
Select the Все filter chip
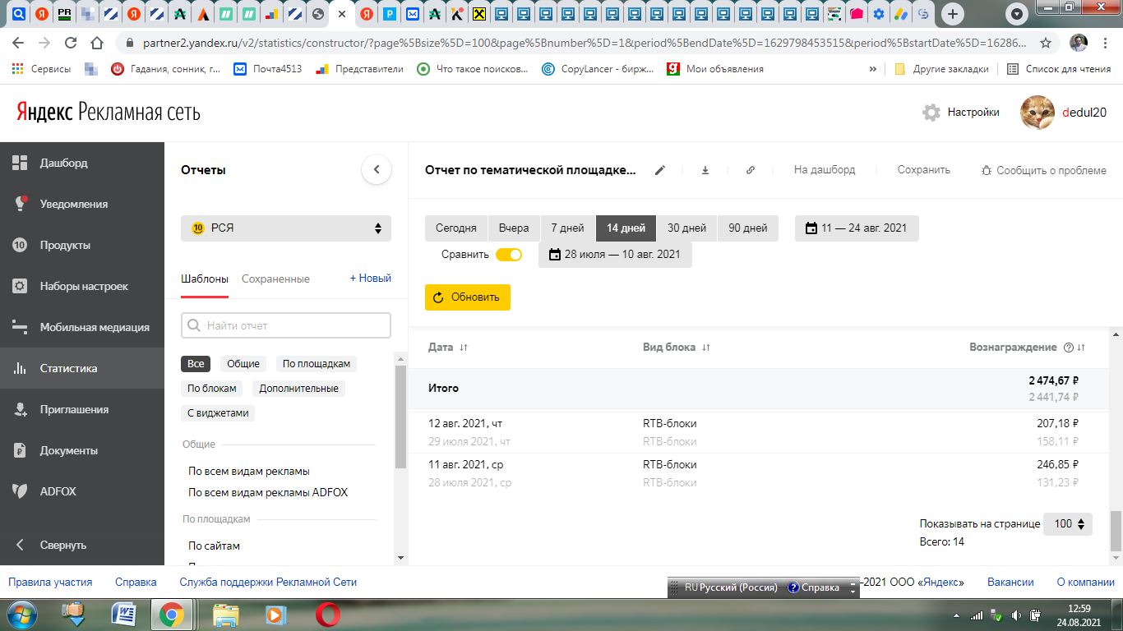click(x=196, y=363)
